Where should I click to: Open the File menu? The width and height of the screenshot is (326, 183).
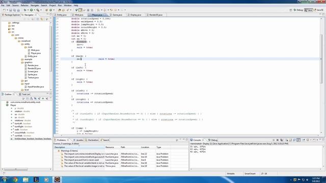point(3,6)
